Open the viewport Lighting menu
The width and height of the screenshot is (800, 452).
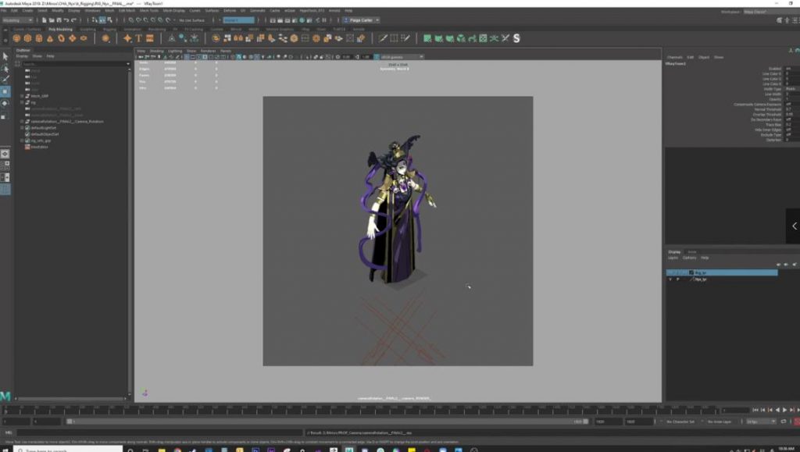(174, 51)
